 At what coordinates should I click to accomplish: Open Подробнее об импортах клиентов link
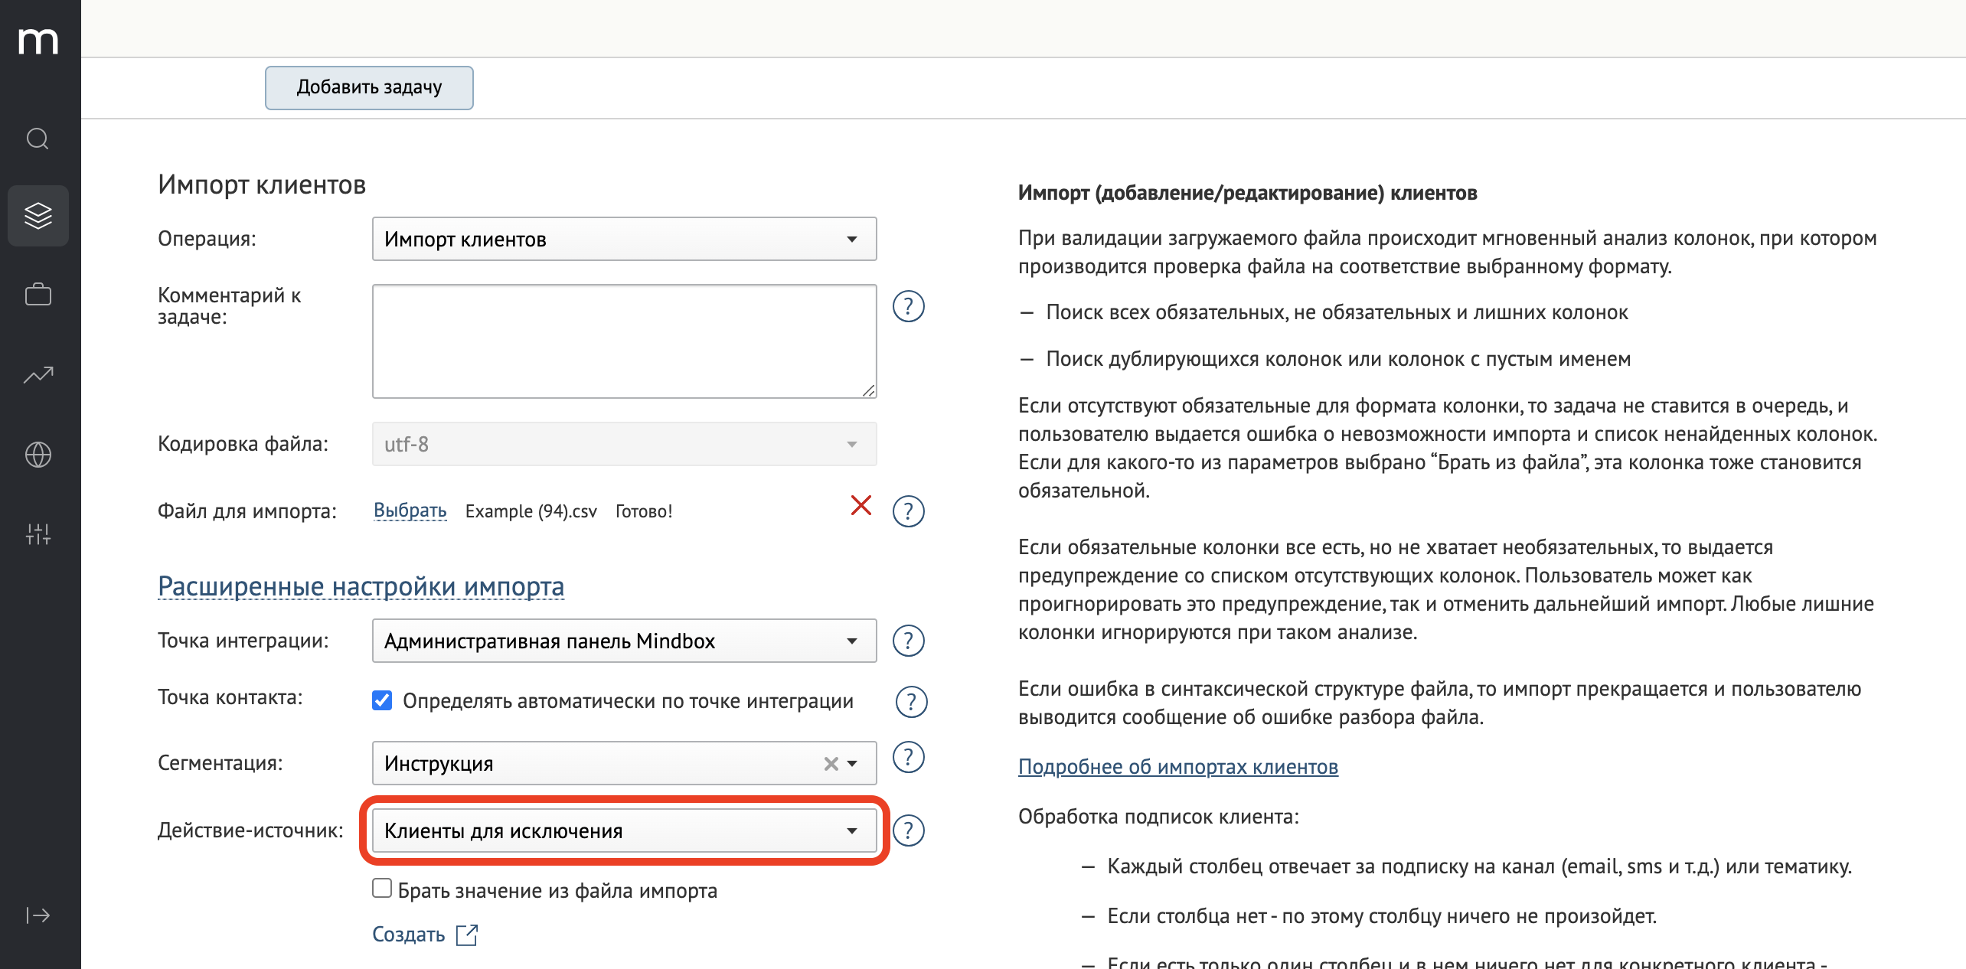(1178, 766)
